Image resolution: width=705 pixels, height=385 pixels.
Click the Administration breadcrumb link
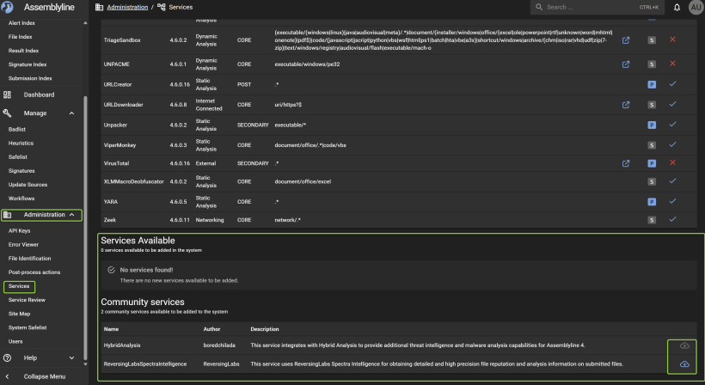pos(126,7)
